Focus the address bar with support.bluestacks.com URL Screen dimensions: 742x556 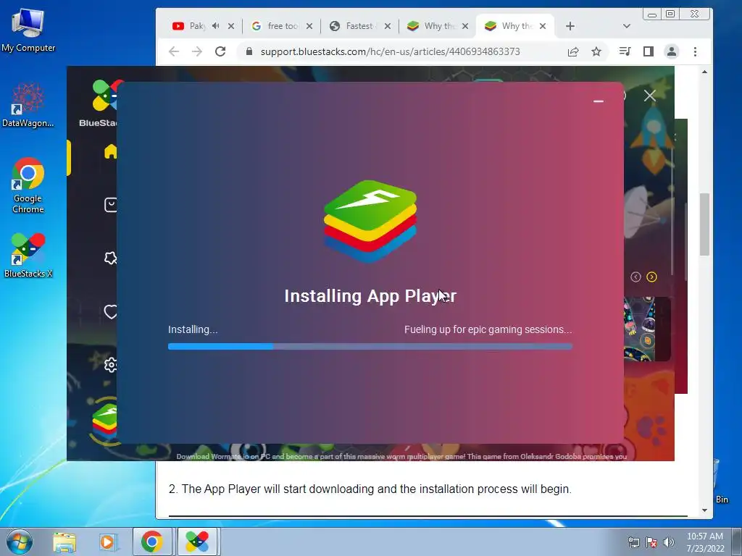390,51
